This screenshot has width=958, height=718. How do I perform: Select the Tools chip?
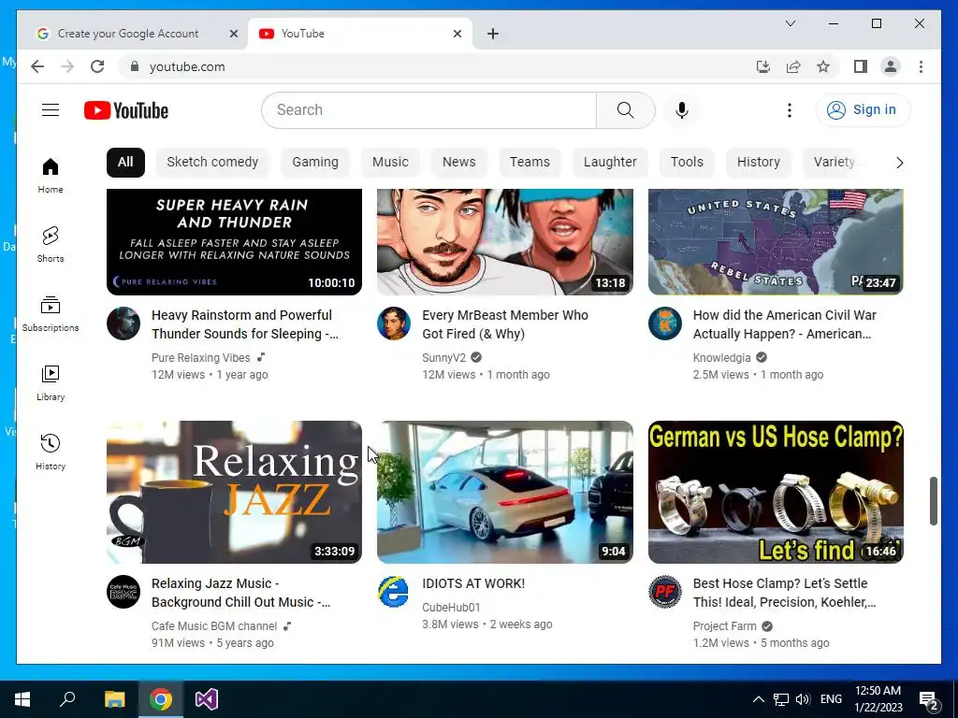tap(687, 162)
